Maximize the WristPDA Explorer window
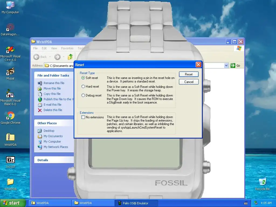 coord(234,42)
